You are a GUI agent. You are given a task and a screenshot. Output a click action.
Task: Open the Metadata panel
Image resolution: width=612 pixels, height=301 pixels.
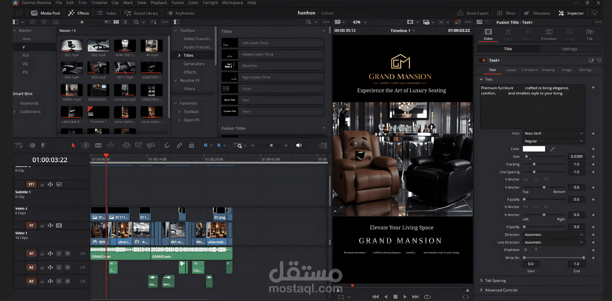click(x=537, y=13)
